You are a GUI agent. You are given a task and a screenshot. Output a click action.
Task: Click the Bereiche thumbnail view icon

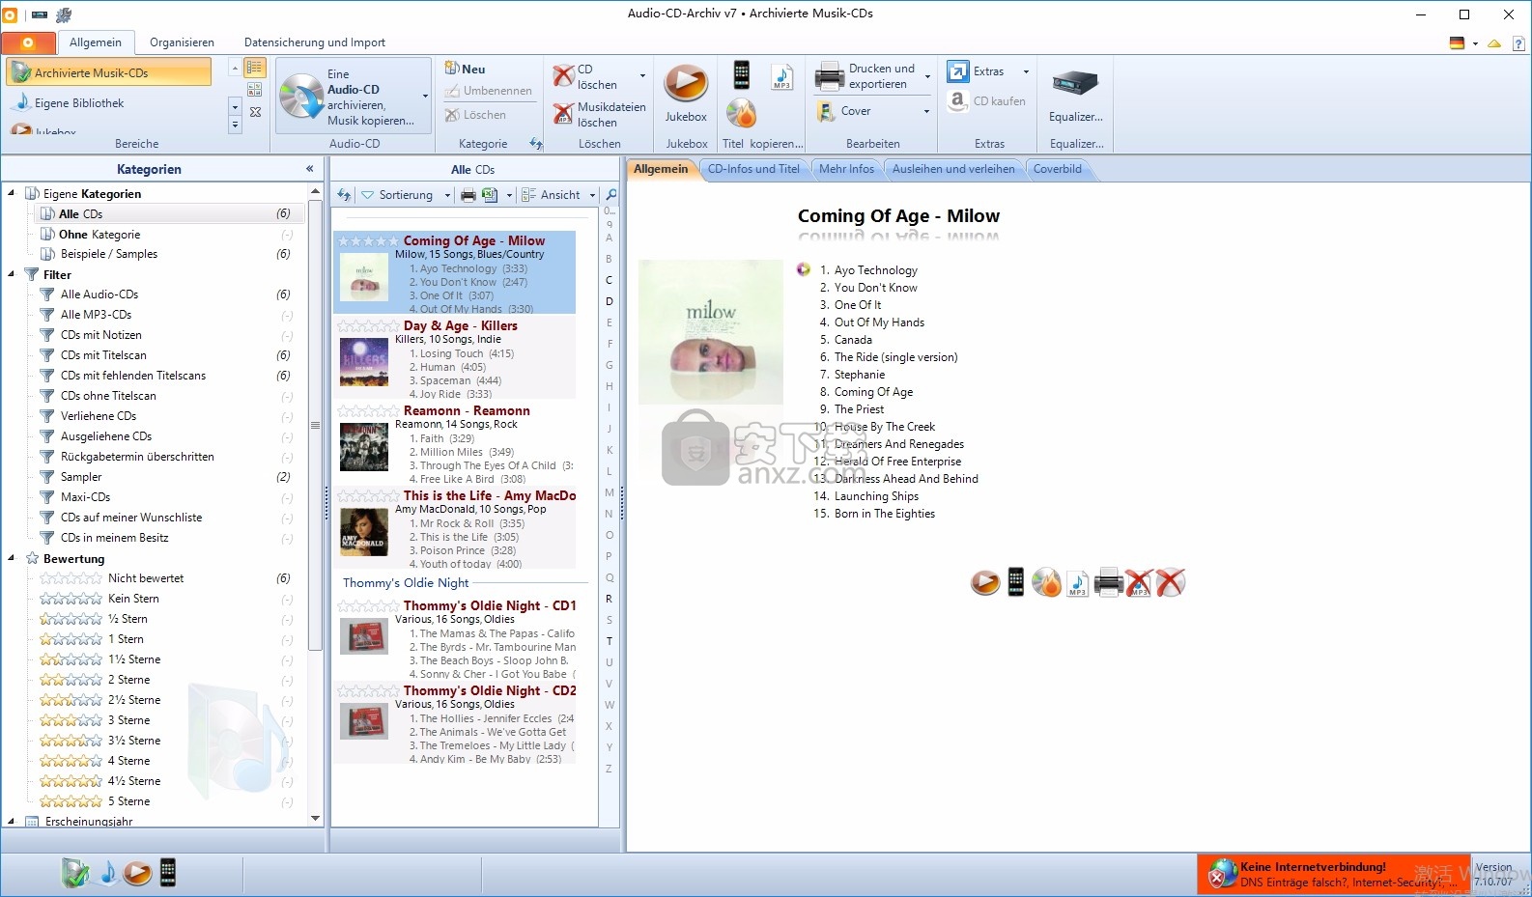click(x=255, y=89)
